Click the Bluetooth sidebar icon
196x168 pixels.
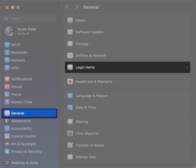coord(7,53)
